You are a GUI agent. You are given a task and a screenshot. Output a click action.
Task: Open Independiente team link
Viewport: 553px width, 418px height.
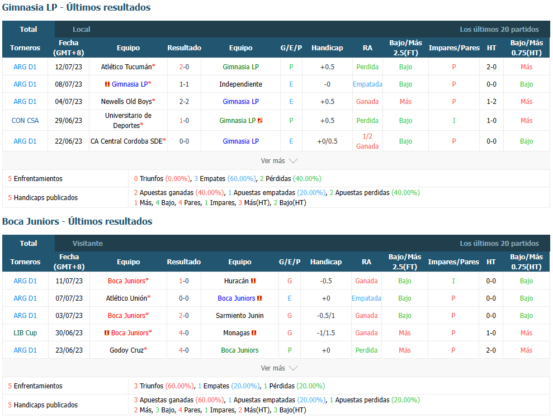(240, 84)
